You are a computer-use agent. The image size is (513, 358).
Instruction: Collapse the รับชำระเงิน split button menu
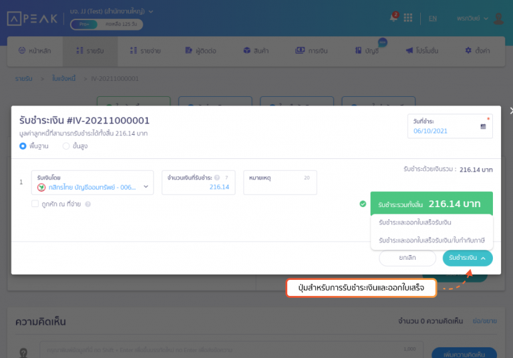(x=468, y=258)
